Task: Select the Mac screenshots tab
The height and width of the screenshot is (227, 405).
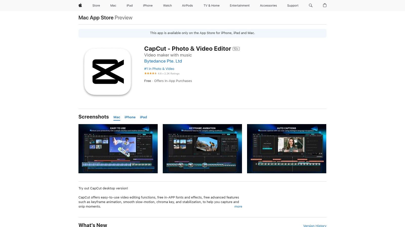Action: pos(117,117)
